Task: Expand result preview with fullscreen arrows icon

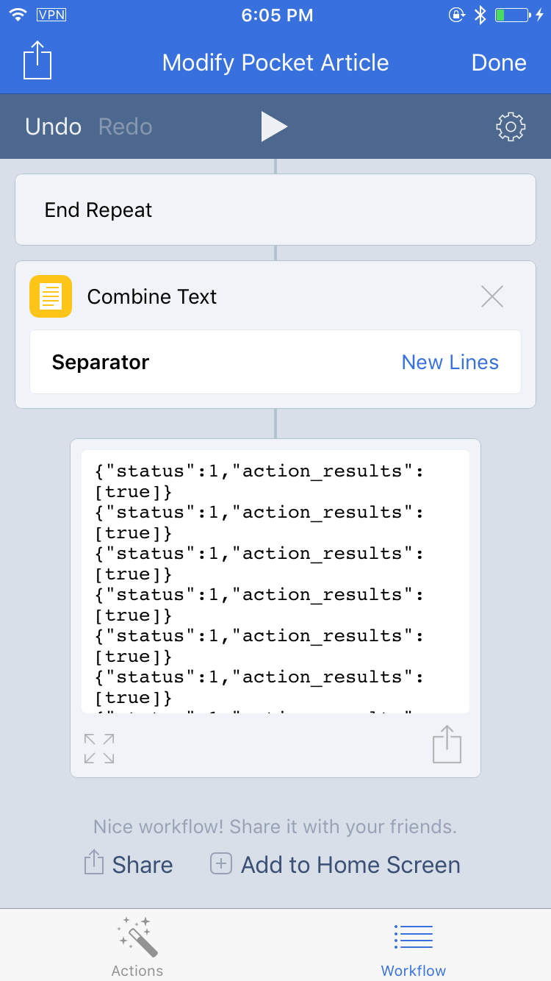Action: [99, 748]
